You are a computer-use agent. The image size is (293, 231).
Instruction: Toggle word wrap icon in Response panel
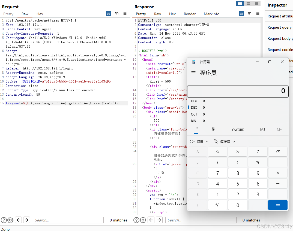241,13
